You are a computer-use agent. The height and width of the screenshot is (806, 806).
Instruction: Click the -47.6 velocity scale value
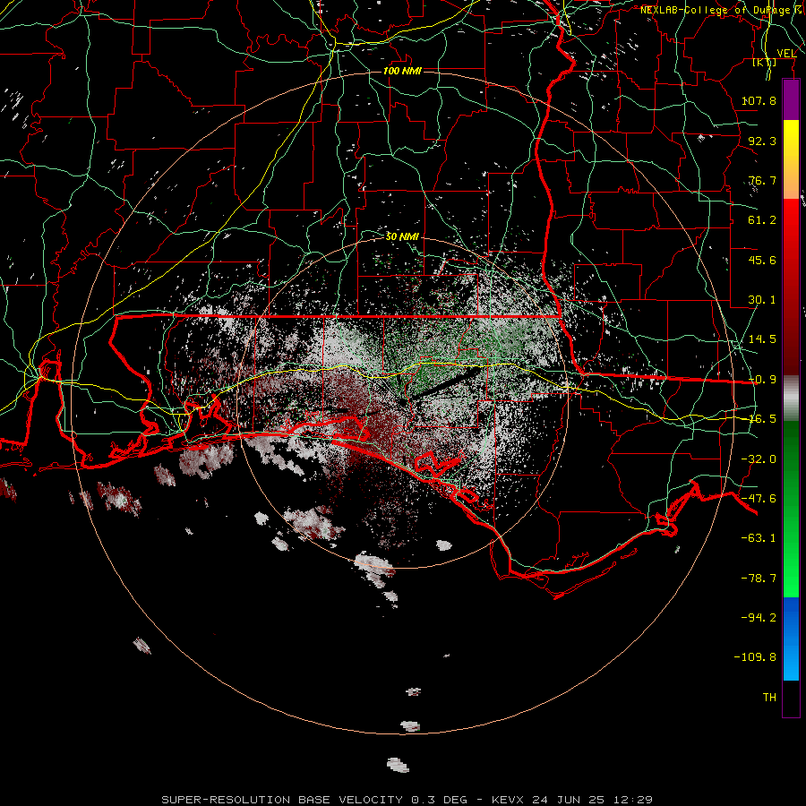pyautogui.click(x=759, y=499)
